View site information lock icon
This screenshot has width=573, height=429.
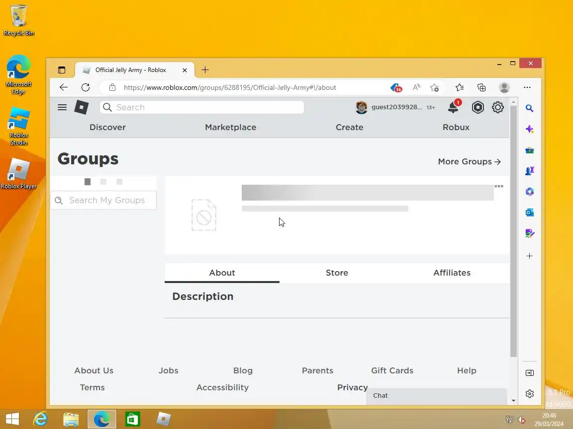tap(112, 87)
